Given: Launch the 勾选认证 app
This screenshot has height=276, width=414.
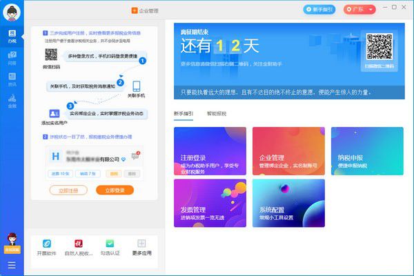Looking at the screenshot, I should pos(110,247).
